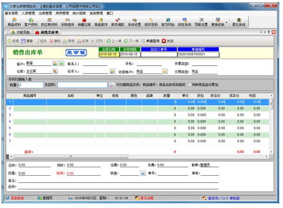The image size is (283, 208).
Task: Click the barcode search magnifier icon
Action: (x=111, y=85)
